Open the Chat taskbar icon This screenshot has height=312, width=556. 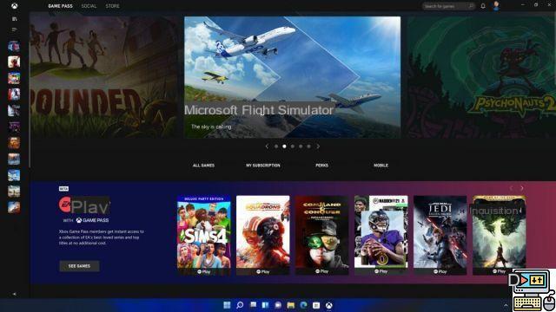tap(278, 305)
